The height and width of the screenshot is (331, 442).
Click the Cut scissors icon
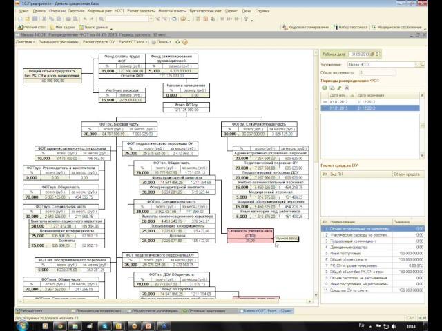point(44,19)
